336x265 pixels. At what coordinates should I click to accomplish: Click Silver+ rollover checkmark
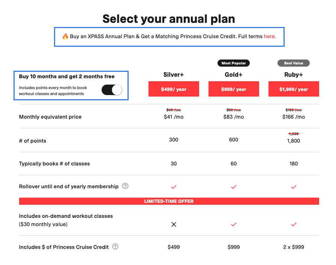coord(174,187)
